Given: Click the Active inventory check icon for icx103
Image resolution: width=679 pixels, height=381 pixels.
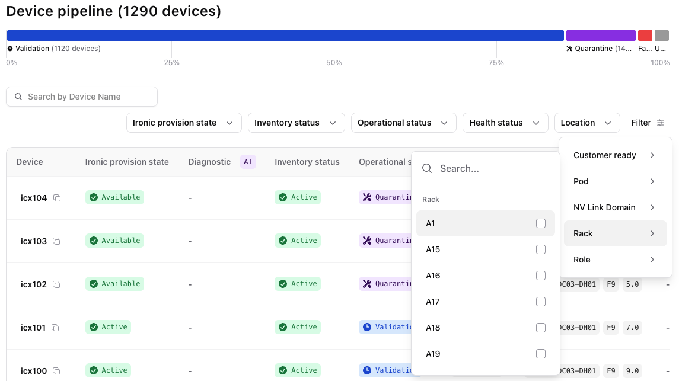Looking at the screenshot, I should pos(283,241).
